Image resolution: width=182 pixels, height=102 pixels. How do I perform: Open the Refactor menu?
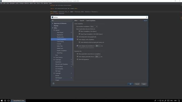pyautogui.click(x=27, y=3)
